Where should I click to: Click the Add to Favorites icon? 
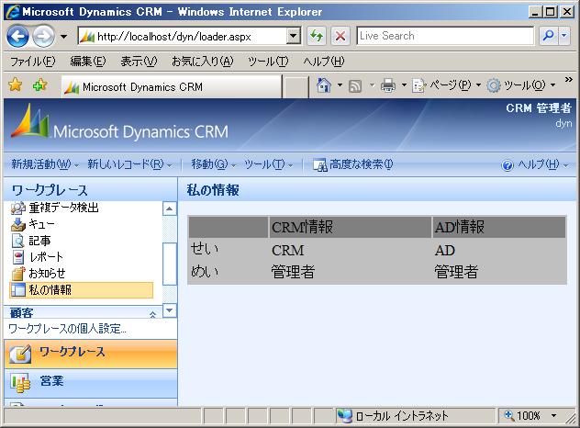coord(40,86)
